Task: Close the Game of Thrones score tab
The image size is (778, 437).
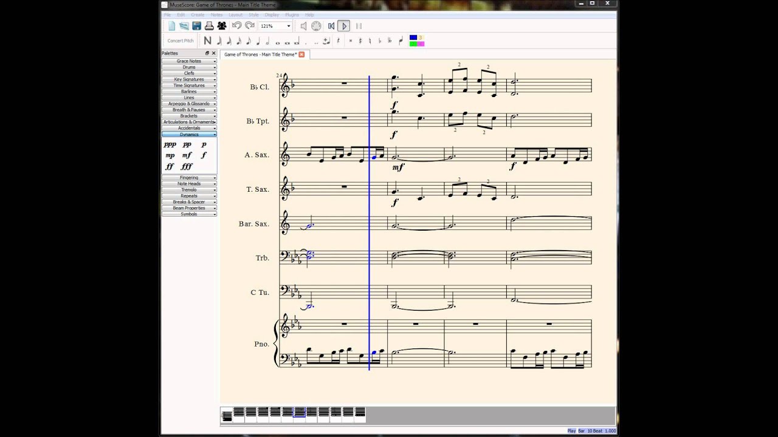Action: click(x=301, y=55)
